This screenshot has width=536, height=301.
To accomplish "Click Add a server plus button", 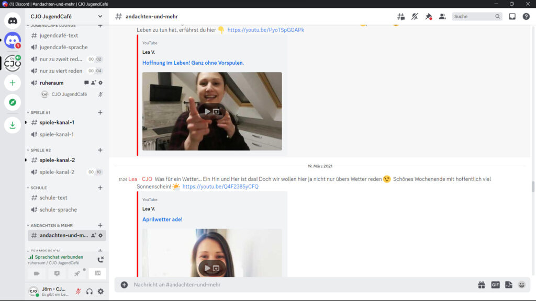I will click(13, 83).
